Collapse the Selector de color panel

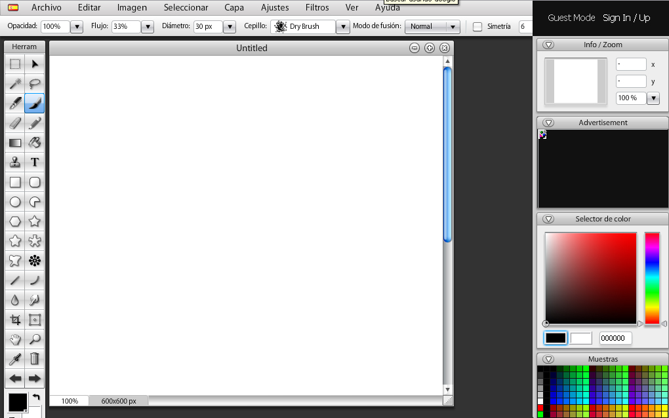click(x=548, y=219)
